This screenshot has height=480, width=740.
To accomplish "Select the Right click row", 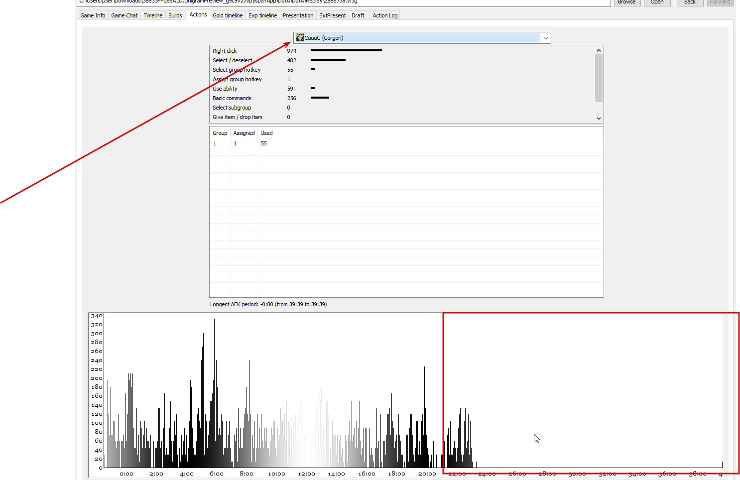I will tap(402, 51).
